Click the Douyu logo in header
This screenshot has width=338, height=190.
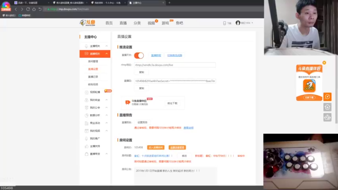(87, 23)
